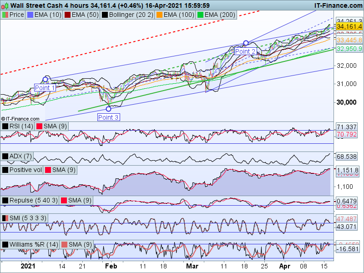364x273 pixels.
Task: Click the 08 date label on the time axis
Action: [x=303, y=266]
